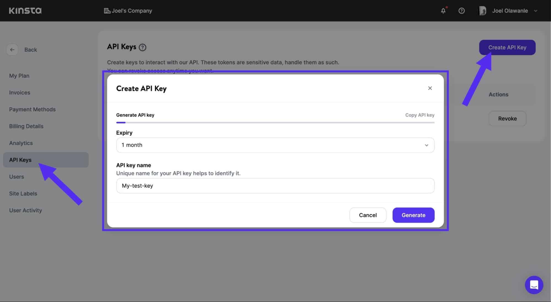
Task: Select the API Keys menu item in sidebar
Action: 20,160
